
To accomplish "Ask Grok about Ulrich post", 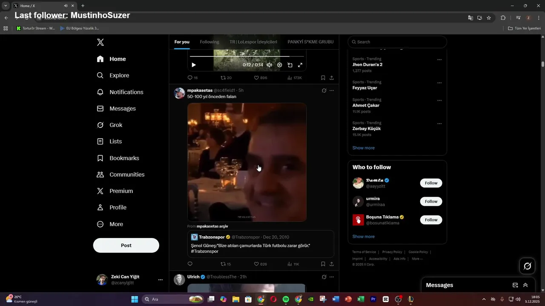I will (324, 277).
